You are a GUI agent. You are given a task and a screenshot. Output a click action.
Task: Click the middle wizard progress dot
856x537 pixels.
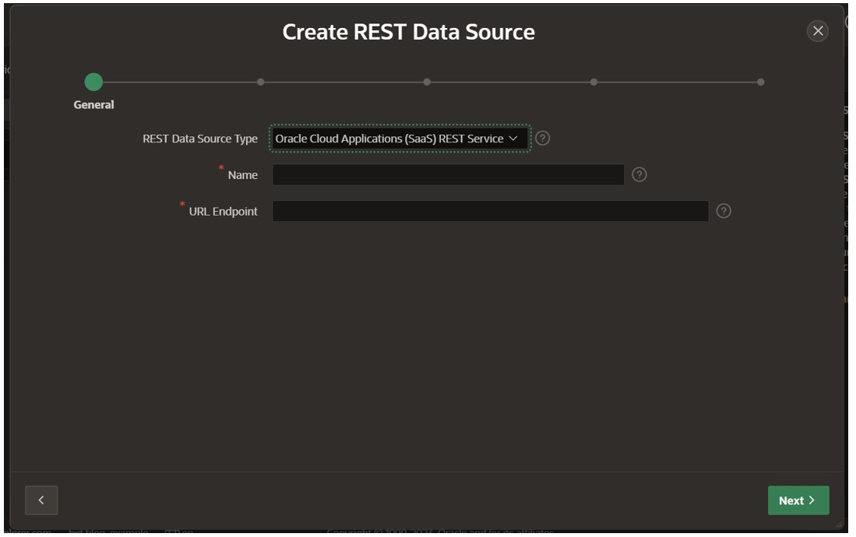click(427, 80)
